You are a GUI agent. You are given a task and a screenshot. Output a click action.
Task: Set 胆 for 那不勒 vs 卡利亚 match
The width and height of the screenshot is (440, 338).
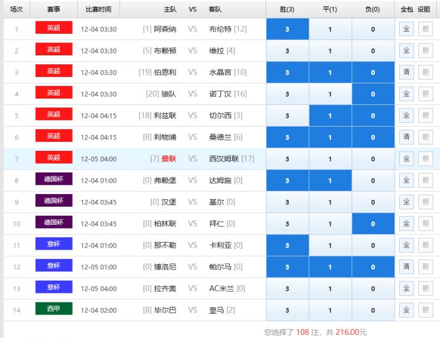pyautogui.click(x=425, y=246)
